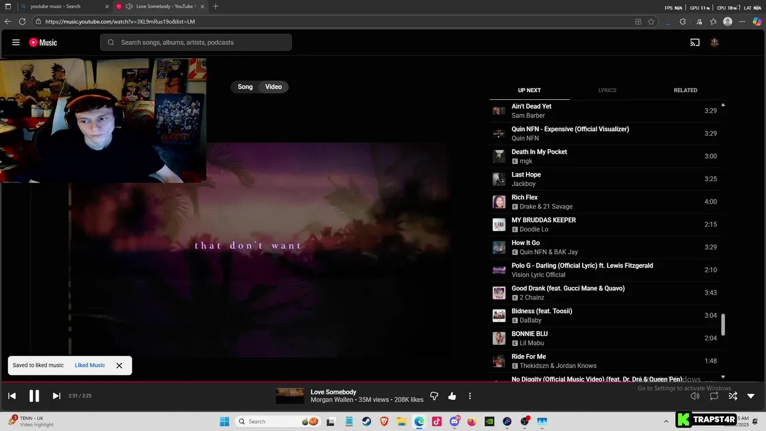
Task: Open a new browser tab
Action: (215, 7)
